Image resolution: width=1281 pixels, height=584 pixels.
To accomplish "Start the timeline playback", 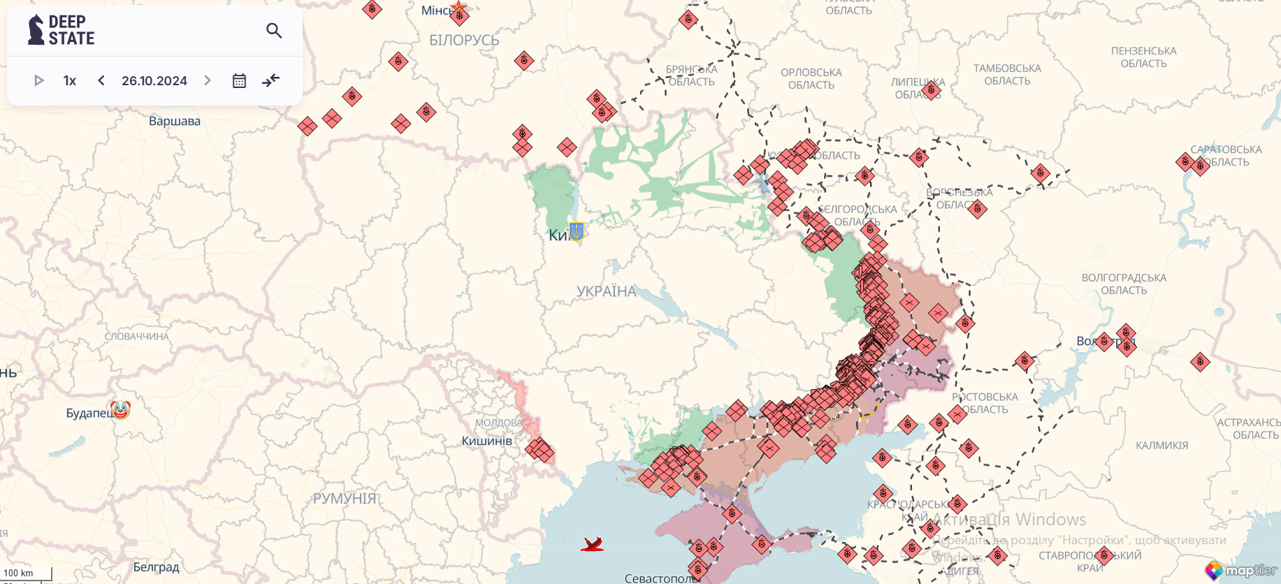I will [39, 80].
